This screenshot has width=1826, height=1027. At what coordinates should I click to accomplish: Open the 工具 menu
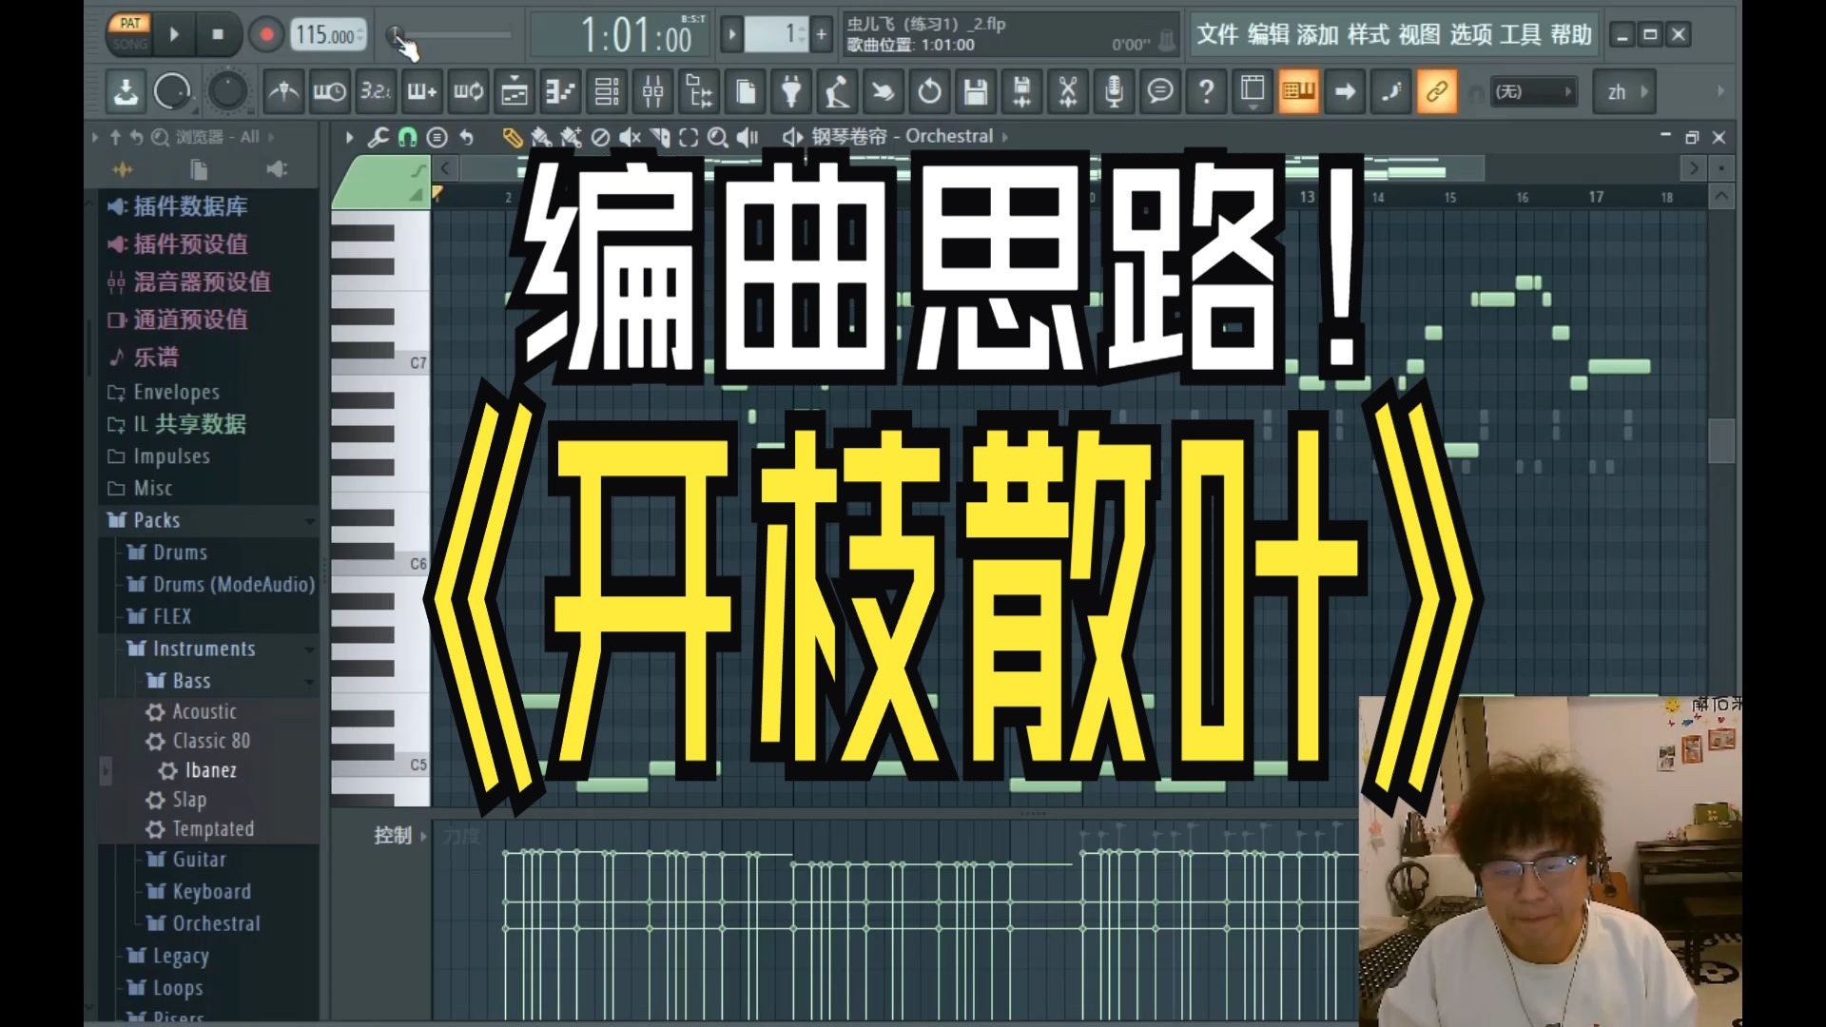[x=1520, y=35]
